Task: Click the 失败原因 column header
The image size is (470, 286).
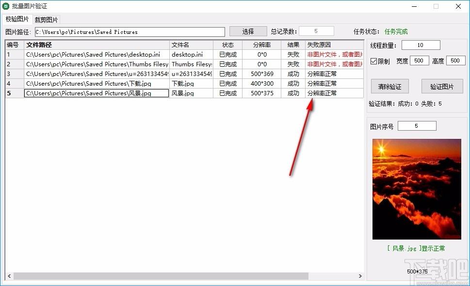Action: [334, 45]
